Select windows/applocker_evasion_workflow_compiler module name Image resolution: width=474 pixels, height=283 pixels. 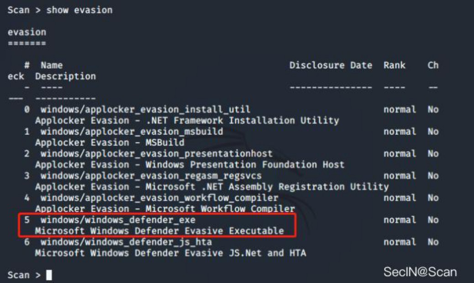(159, 198)
